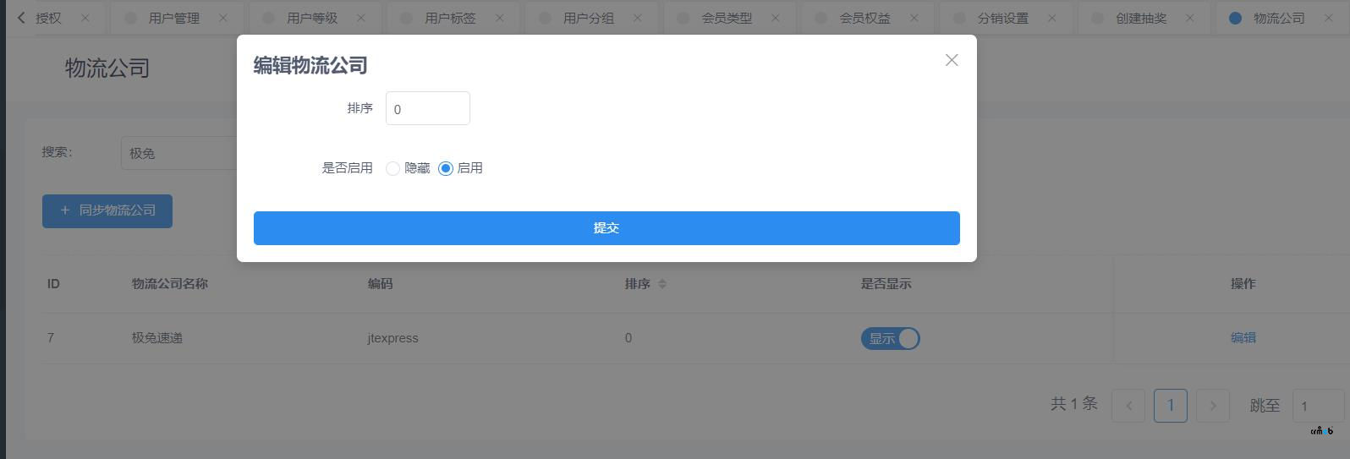
Task: Select the 隐藏 radio option
Action: click(408, 168)
